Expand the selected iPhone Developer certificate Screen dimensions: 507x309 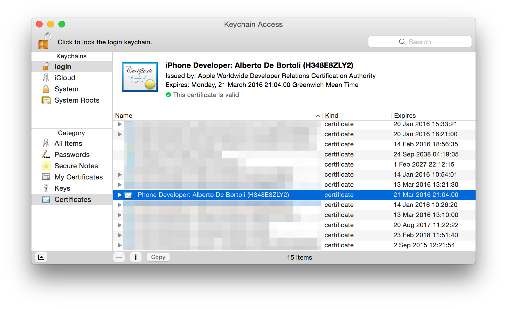point(119,195)
